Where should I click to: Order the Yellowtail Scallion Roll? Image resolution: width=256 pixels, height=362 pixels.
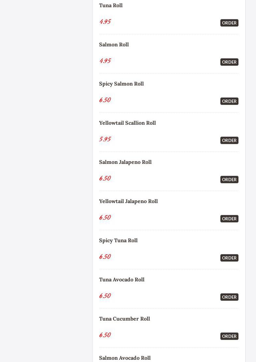click(x=229, y=140)
